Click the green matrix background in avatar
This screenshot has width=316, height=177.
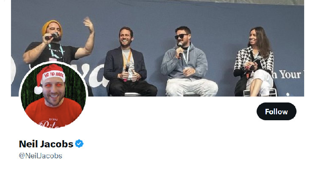pos(77,88)
